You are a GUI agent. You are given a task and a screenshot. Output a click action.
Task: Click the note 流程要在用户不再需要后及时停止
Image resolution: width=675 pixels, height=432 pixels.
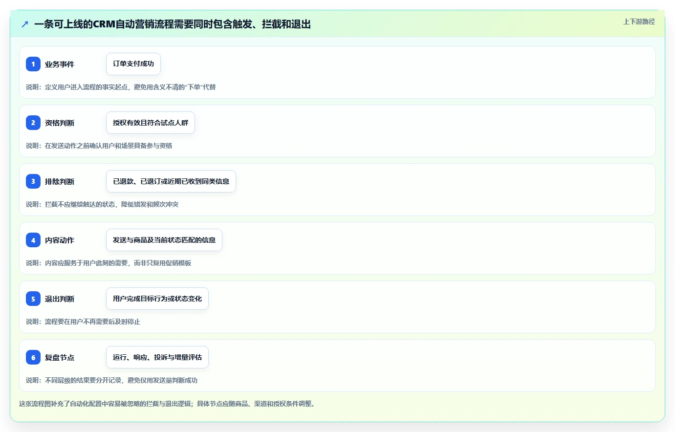click(x=83, y=322)
